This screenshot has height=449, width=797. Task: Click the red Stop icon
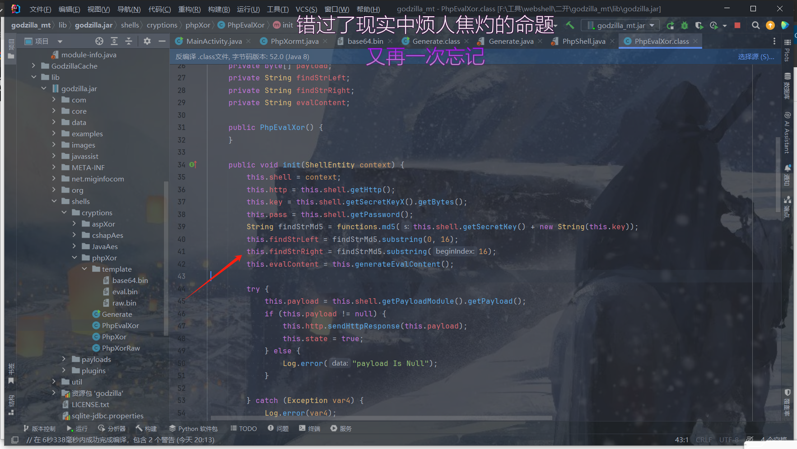tap(737, 25)
